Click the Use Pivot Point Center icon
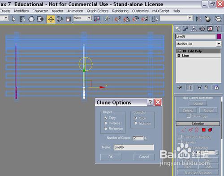Viewport: 224px width, 176px height. click(97, 19)
